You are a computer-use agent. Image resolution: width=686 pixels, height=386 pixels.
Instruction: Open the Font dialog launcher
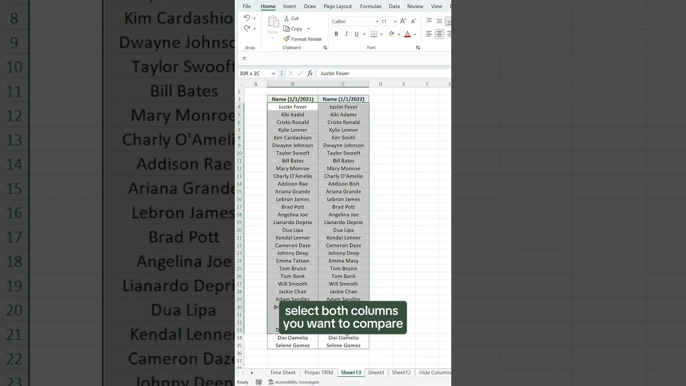[x=418, y=48]
